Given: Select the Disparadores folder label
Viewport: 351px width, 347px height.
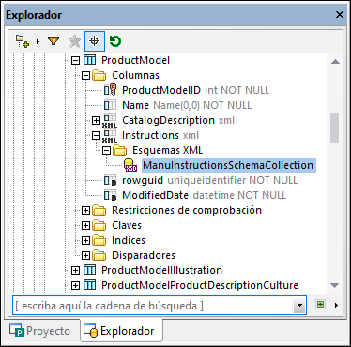Looking at the screenshot, I should pyautogui.click(x=144, y=255).
